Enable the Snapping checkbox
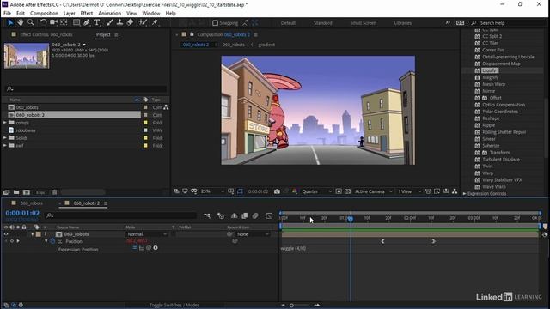The width and height of the screenshot is (550, 309). [215, 23]
